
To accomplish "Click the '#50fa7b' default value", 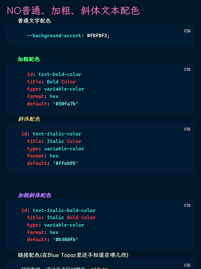I will (66, 104).
